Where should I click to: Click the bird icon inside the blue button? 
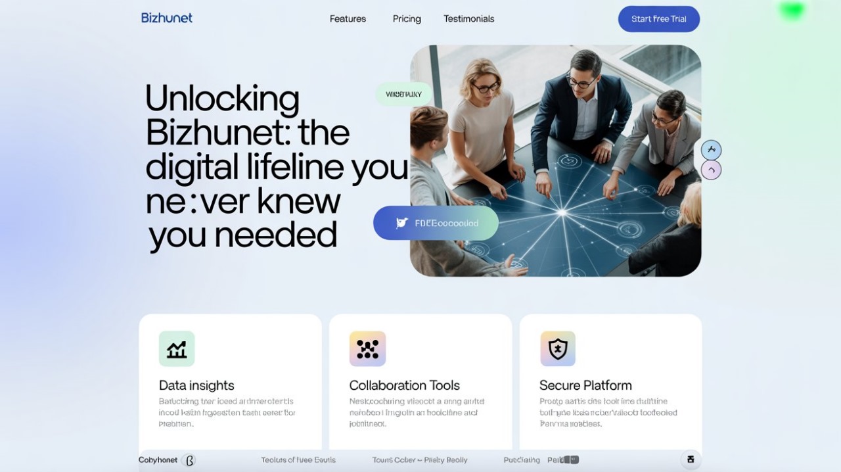402,223
